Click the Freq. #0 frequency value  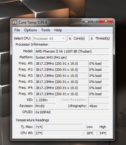coord(61,64)
